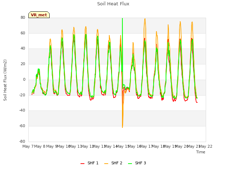The height and width of the screenshot is (170, 227).
Task: Click the Soil Heat Flux (W/m2) axis title
Action: 5,80
